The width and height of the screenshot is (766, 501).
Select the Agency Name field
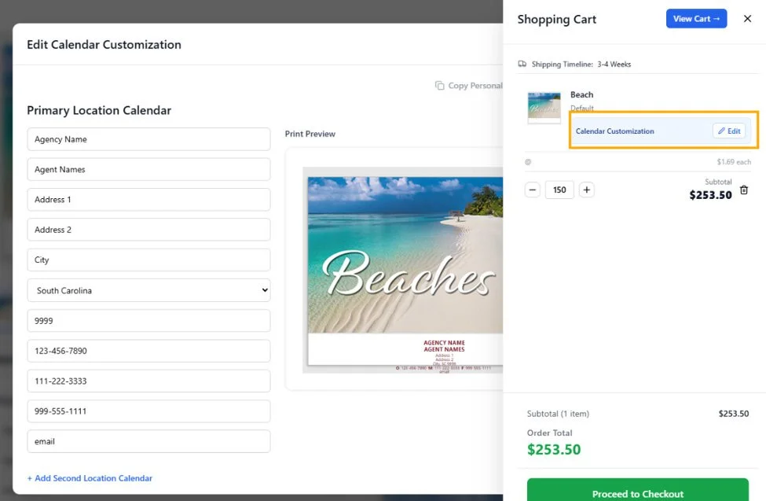tap(148, 139)
